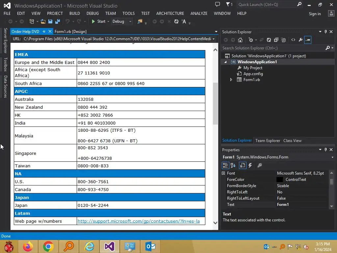Toggle Categorized view in Properties panel
This screenshot has width=337, height=253.
225,165
